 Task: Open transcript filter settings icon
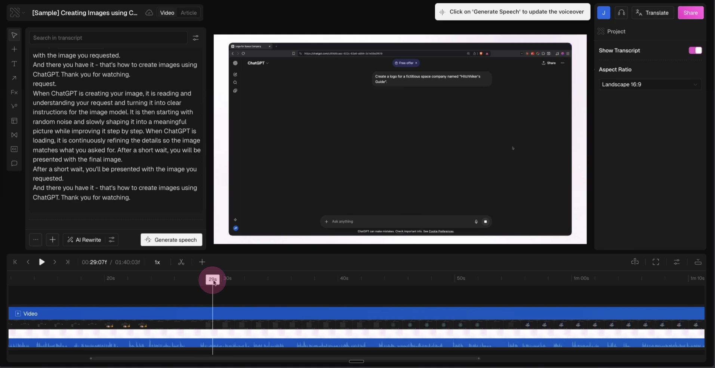[x=195, y=38]
